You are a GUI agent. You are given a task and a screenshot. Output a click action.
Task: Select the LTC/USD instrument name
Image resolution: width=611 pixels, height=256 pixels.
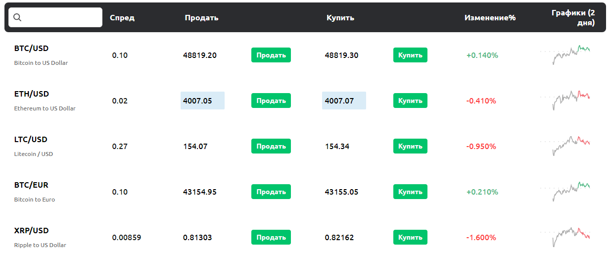pyautogui.click(x=31, y=139)
